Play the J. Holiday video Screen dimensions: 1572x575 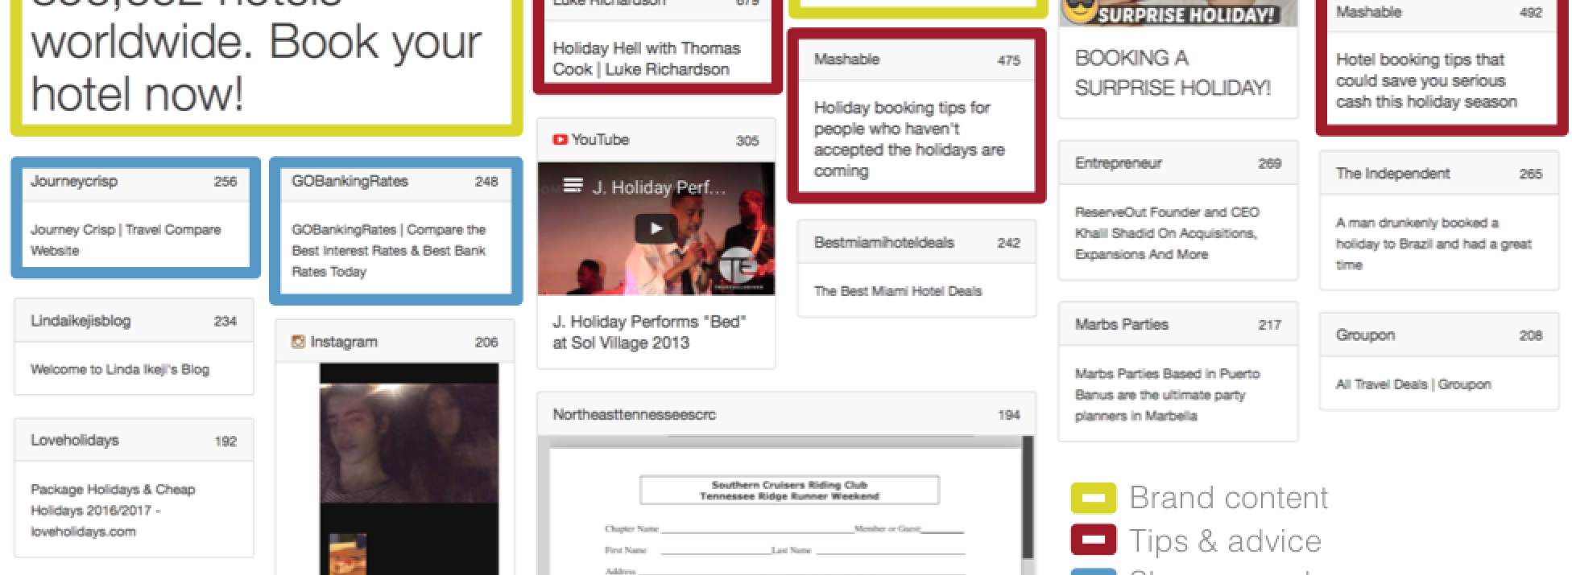[x=656, y=228]
